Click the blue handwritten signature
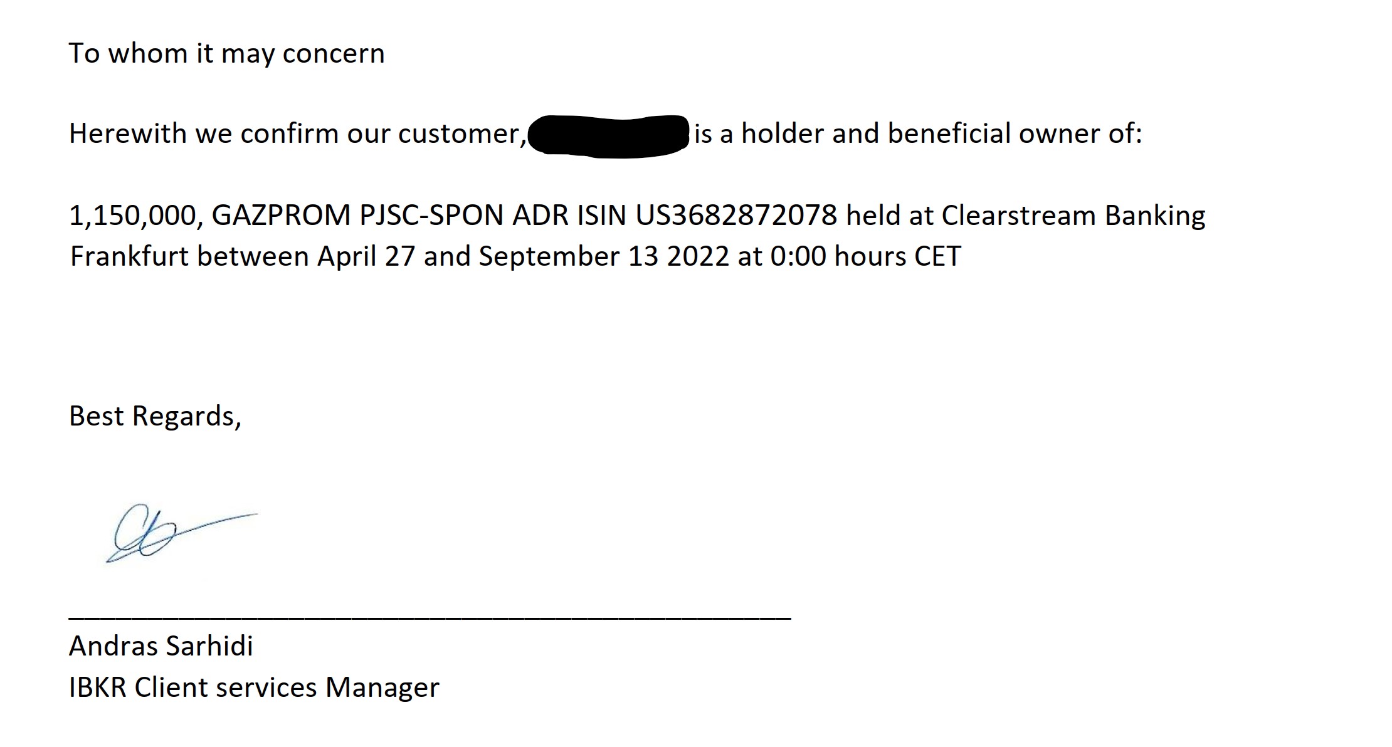Image resolution: width=1392 pixels, height=747 pixels. pyautogui.click(x=182, y=533)
